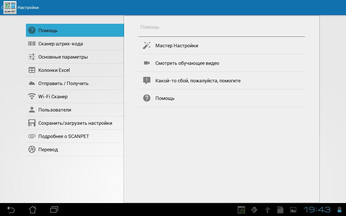Screen dimensions: 346x216
Task: Open the Wi-Fi Сканер section
Action: [75, 96]
